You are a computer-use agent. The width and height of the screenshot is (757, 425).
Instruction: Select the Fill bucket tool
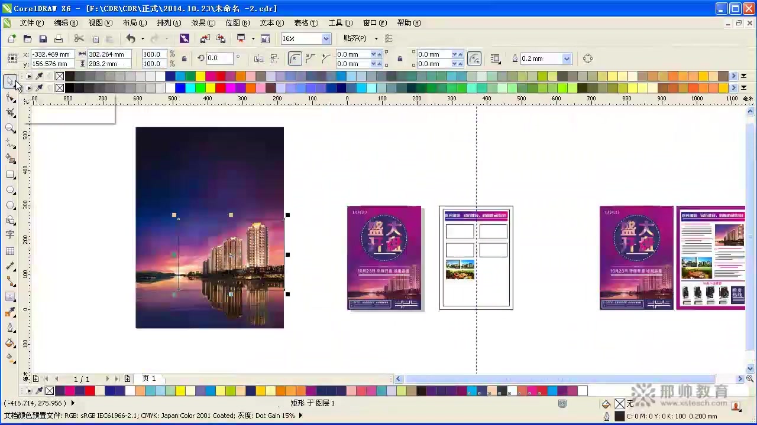pos(10,343)
